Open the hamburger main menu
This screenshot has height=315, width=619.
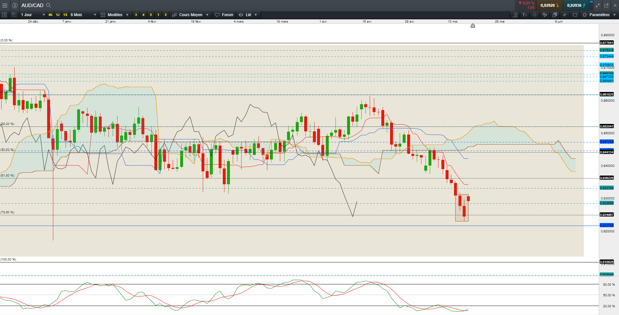click(x=5, y=5)
